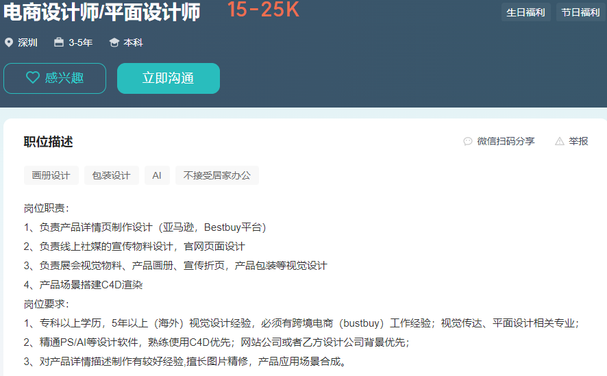Mark the job as 感兴趣

[55, 78]
